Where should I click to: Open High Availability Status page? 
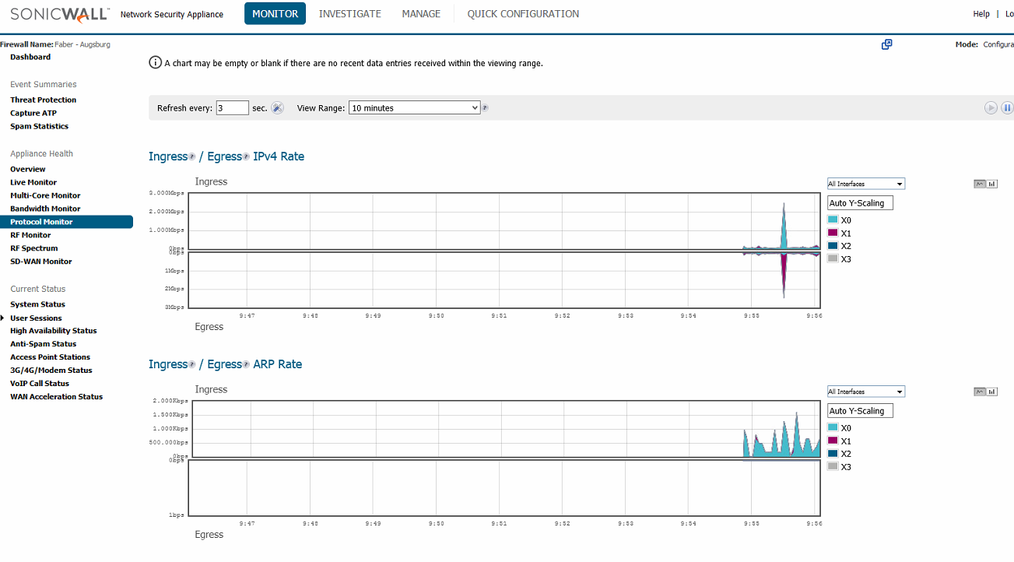tap(54, 331)
